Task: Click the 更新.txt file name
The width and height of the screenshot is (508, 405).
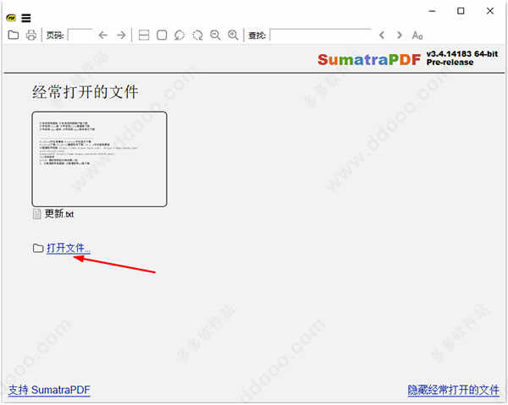Action: pos(59,214)
